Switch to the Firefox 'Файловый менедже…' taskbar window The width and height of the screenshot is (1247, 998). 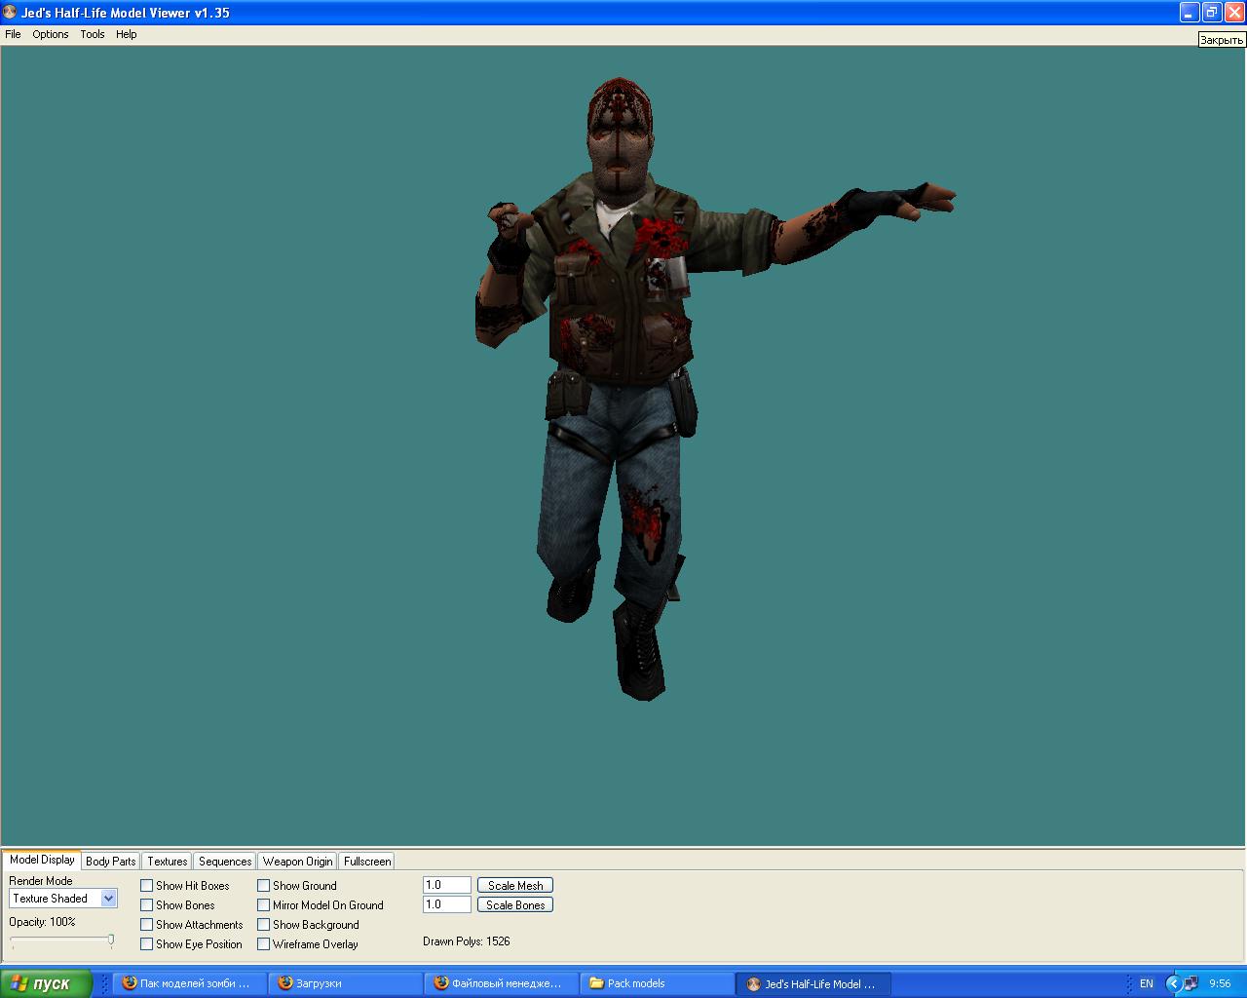tap(502, 983)
